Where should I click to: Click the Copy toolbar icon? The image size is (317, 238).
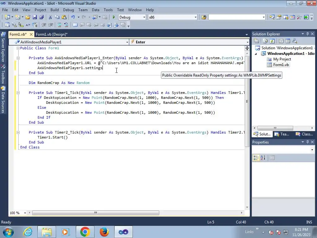tap(57, 17)
